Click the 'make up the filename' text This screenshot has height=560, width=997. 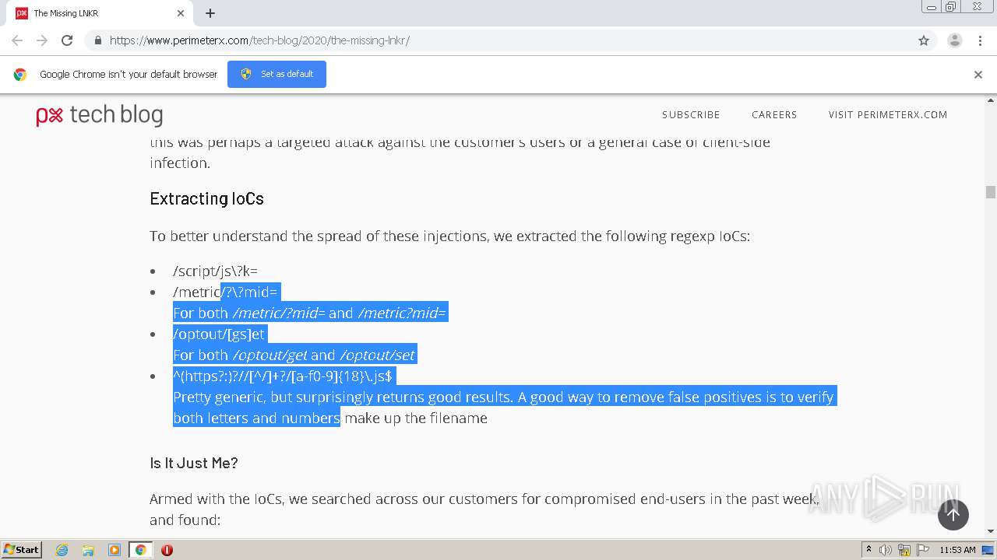coord(416,418)
